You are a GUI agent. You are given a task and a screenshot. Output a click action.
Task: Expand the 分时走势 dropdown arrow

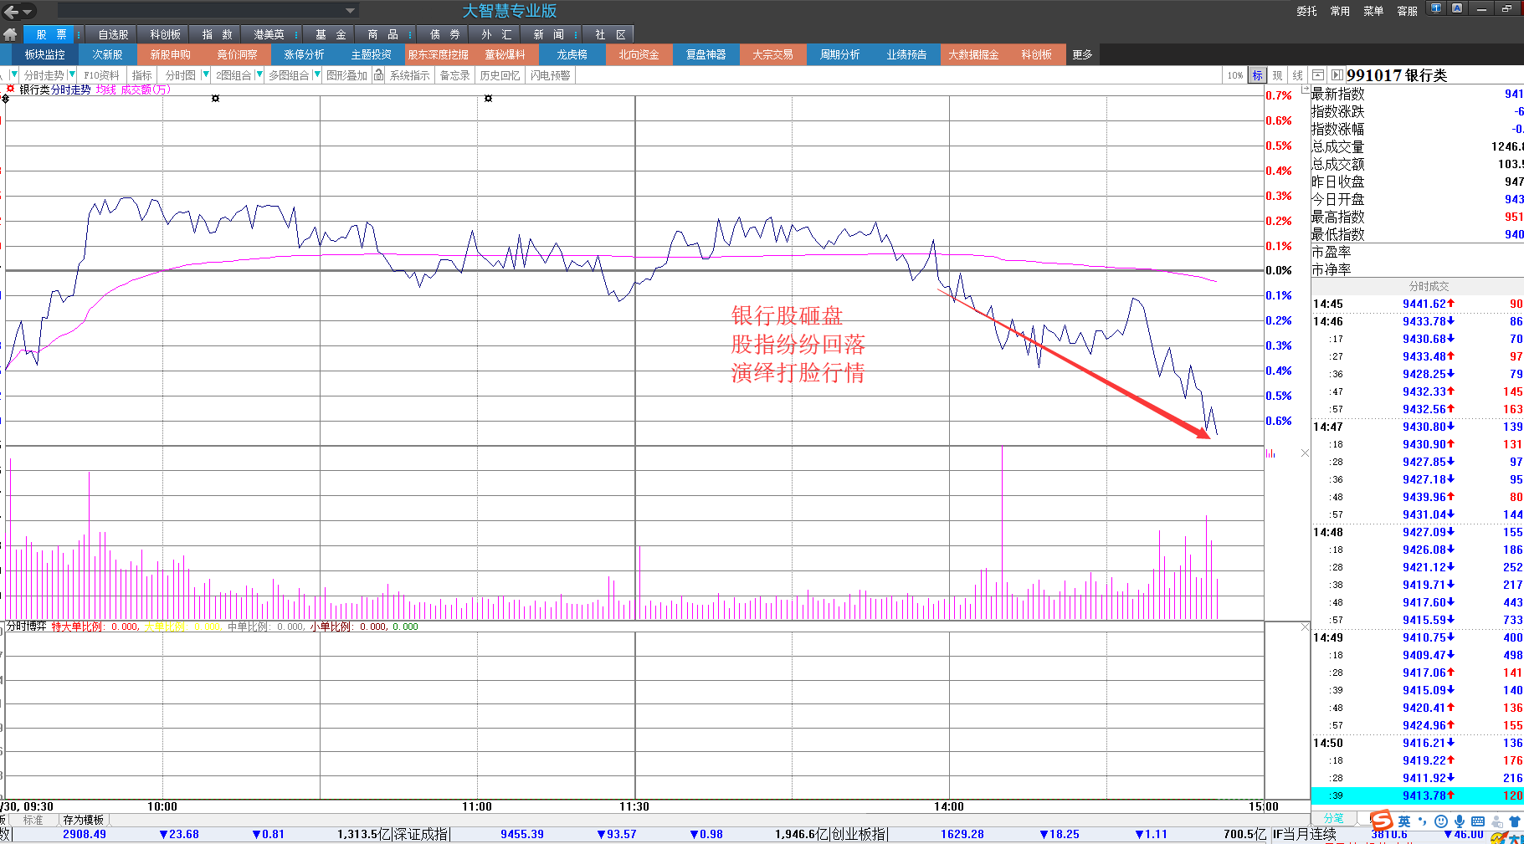pos(72,74)
